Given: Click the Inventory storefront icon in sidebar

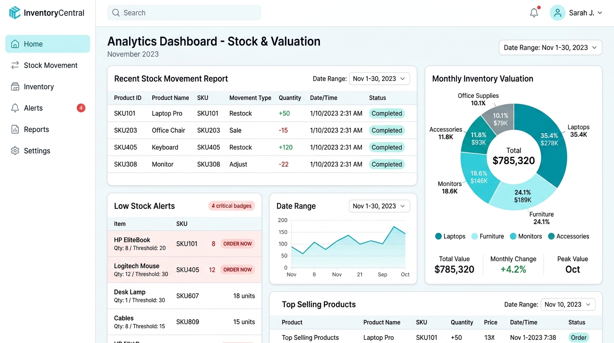Looking at the screenshot, I should pyautogui.click(x=15, y=87).
